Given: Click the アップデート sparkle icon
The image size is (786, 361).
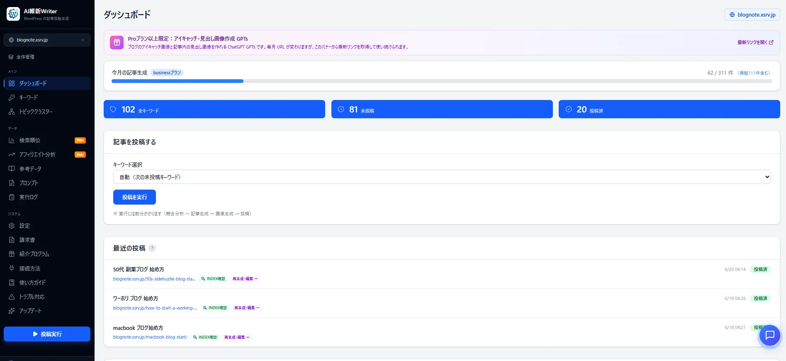Looking at the screenshot, I should [12, 311].
